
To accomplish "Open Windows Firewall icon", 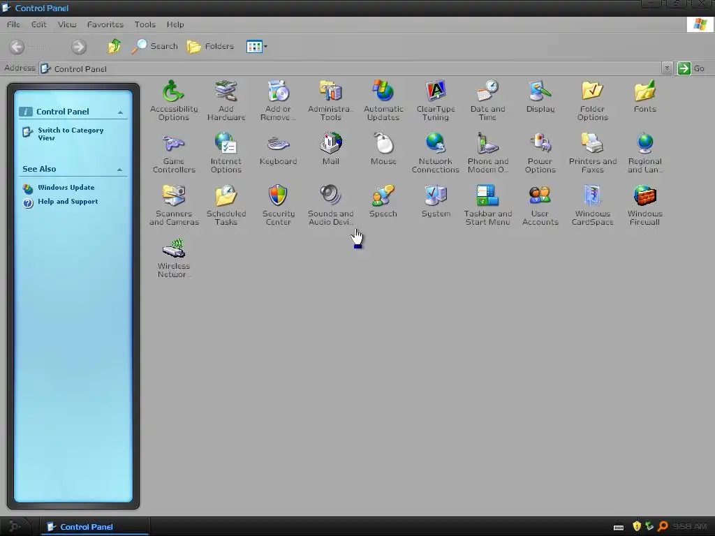I will tap(644, 205).
